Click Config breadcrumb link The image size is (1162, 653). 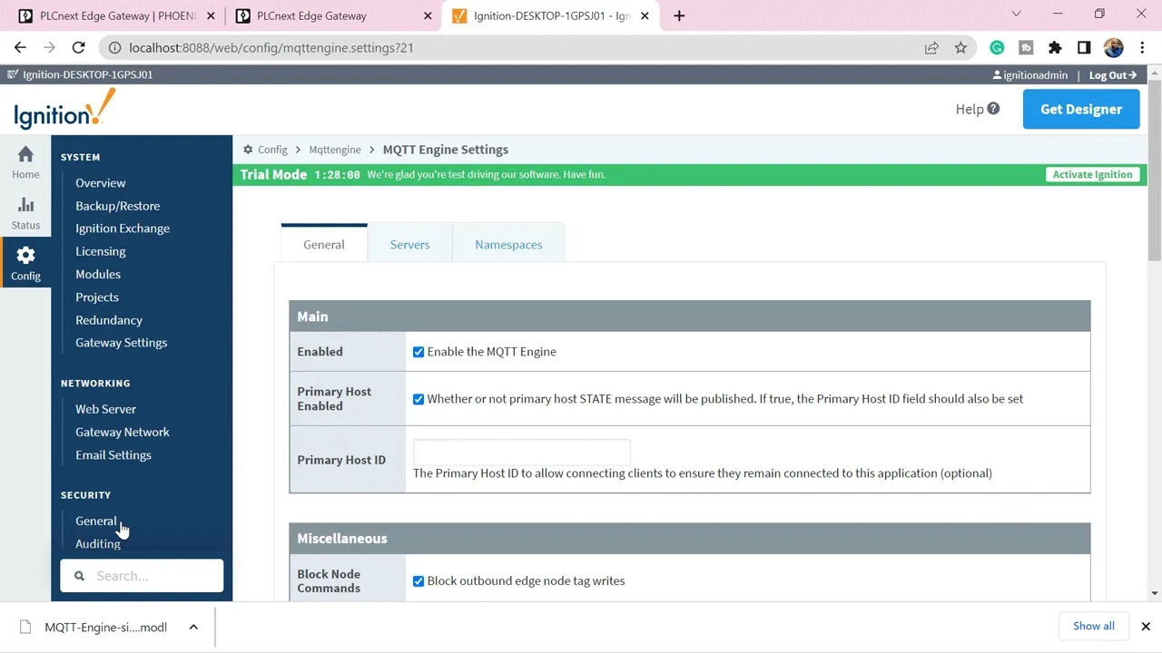coord(272,150)
